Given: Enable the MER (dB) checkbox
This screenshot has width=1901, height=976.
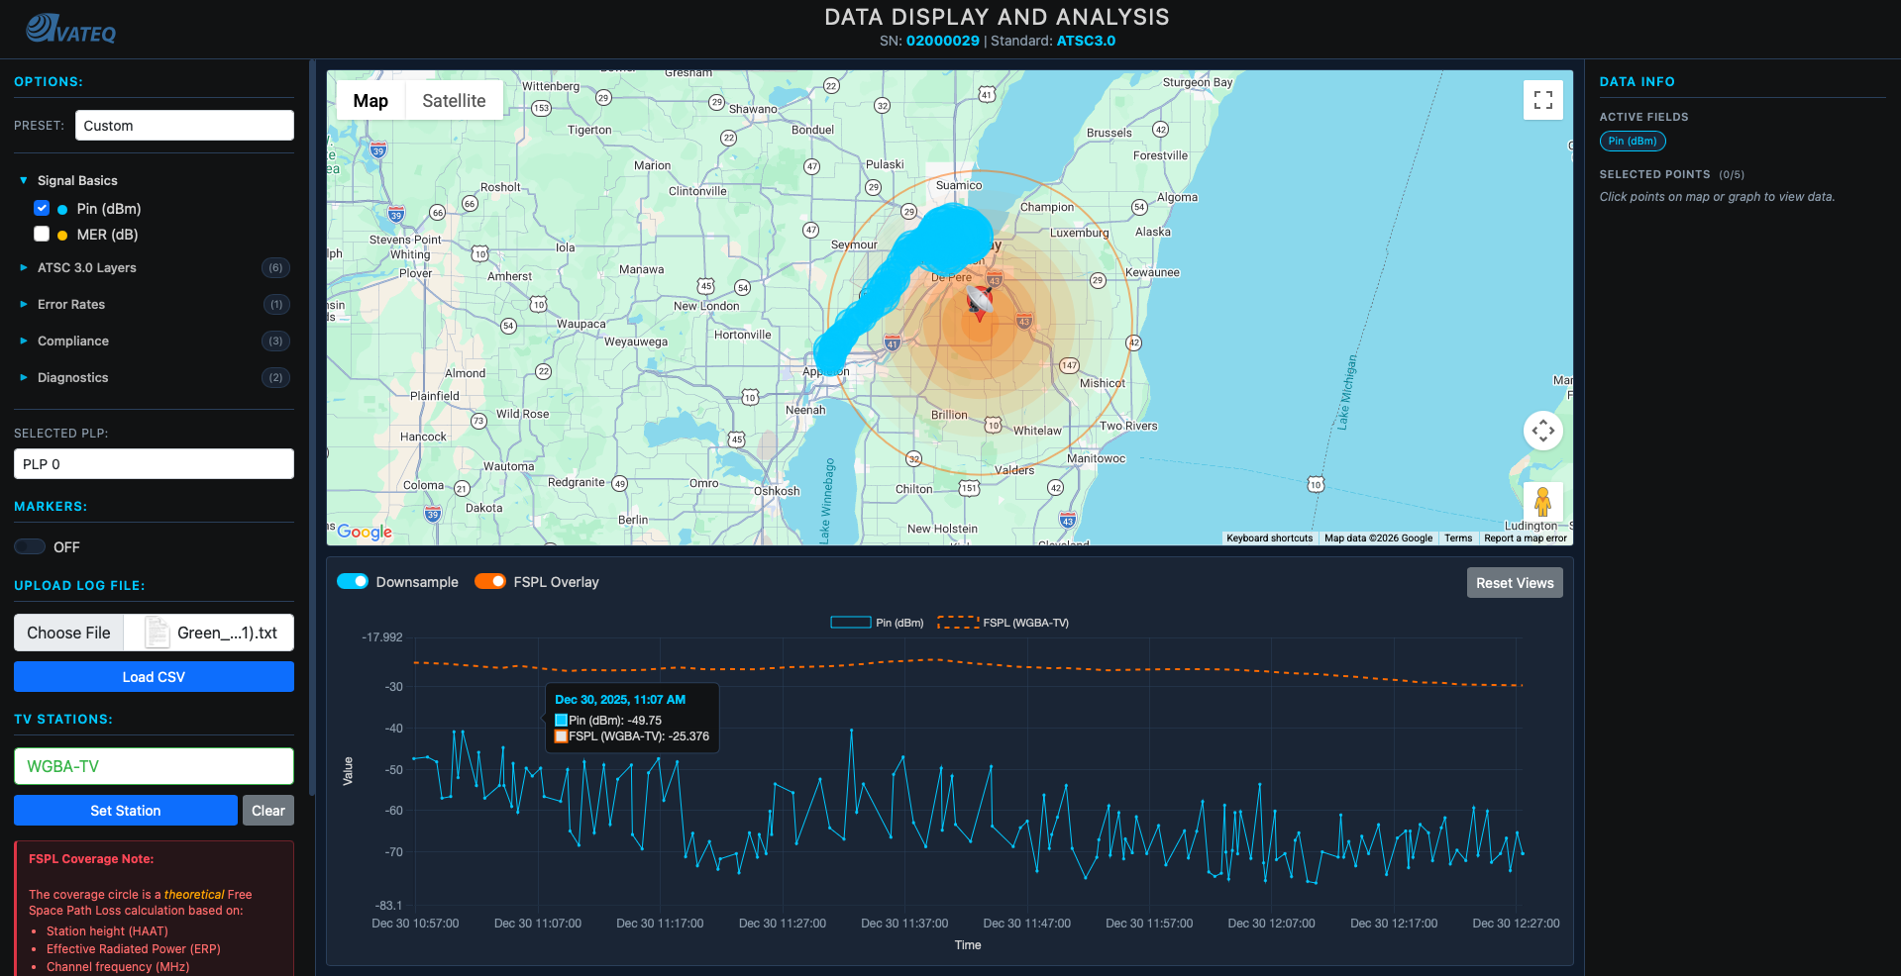Looking at the screenshot, I should click(42, 234).
